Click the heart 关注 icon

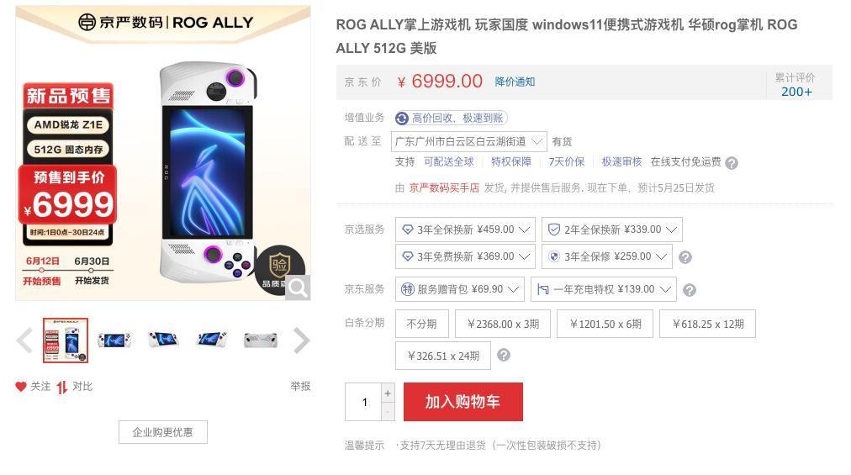click(x=21, y=387)
